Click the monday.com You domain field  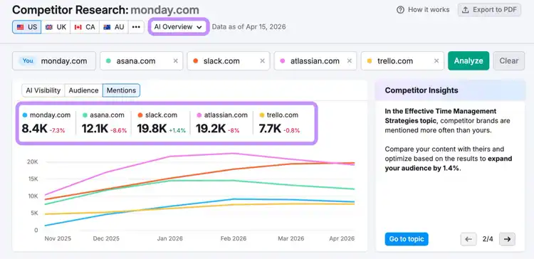[x=54, y=61]
